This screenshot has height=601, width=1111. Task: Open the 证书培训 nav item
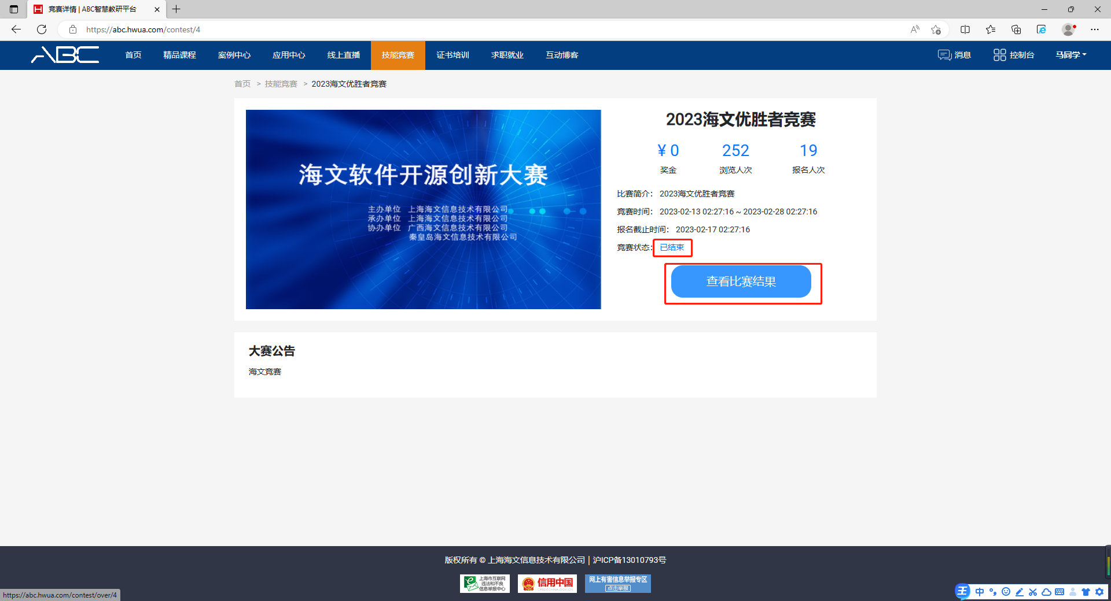pos(453,55)
